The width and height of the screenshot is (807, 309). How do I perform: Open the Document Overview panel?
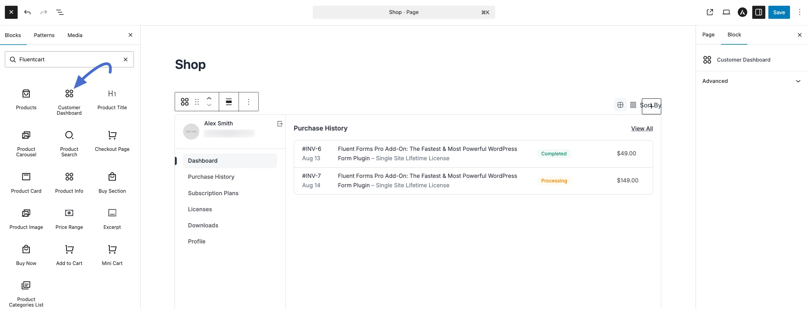[60, 12]
